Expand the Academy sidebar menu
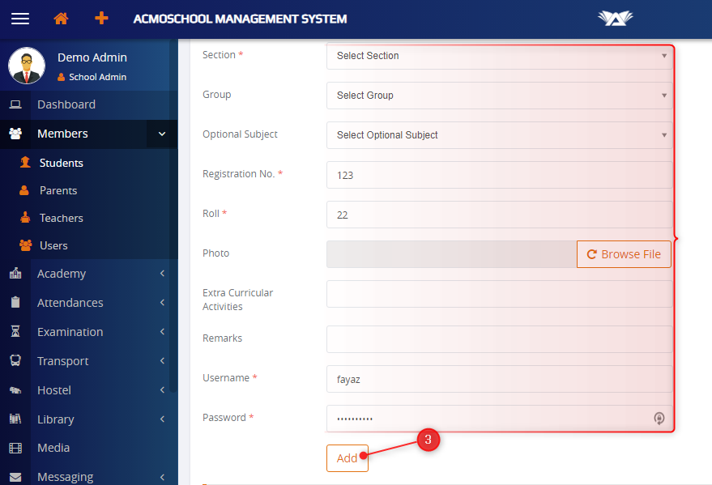The height and width of the screenshot is (485, 712). (89, 274)
